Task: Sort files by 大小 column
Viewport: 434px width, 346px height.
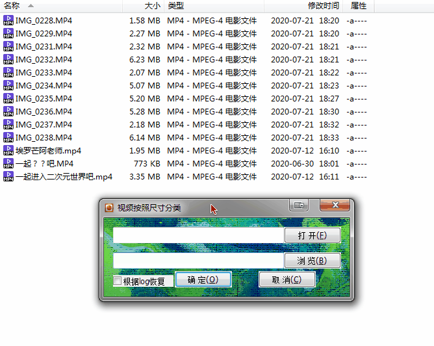Action: [144, 6]
